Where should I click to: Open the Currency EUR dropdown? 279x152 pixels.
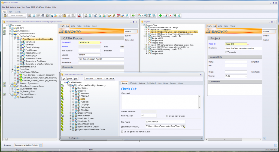pyautogui.click(x=246, y=76)
